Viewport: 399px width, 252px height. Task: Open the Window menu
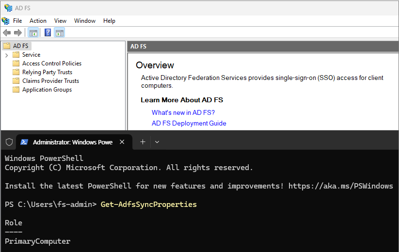pos(85,21)
